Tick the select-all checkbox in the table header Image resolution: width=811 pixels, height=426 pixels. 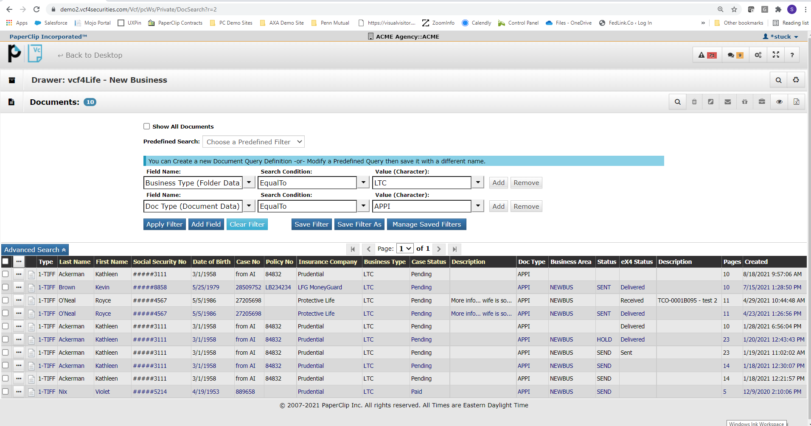click(6, 262)
